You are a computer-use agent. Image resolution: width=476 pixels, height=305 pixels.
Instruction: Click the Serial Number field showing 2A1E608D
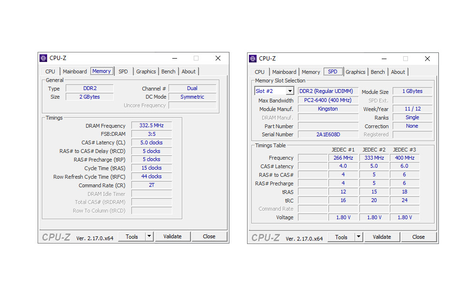click(328, 134)
